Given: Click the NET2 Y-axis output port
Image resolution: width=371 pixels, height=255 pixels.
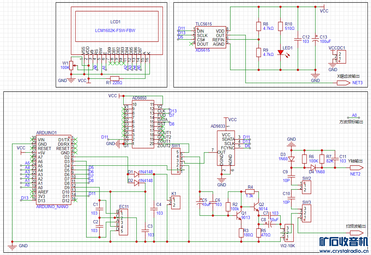Looking at the screenshot, I should click(x=354, y=168).
